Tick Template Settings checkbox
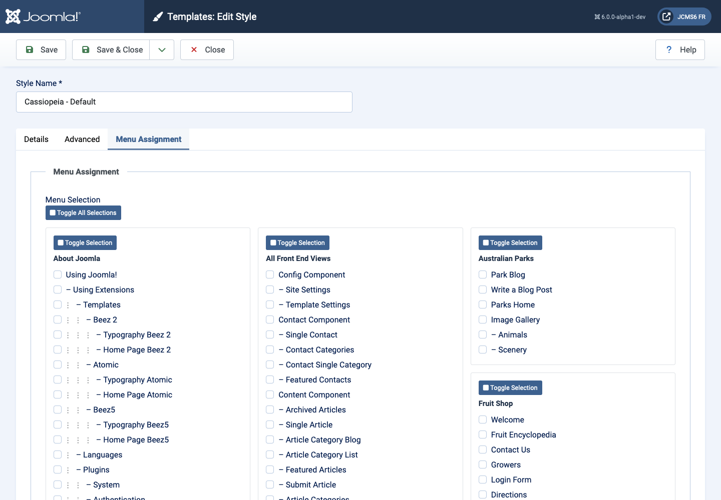721x500 pixels. tap(270, 304)
